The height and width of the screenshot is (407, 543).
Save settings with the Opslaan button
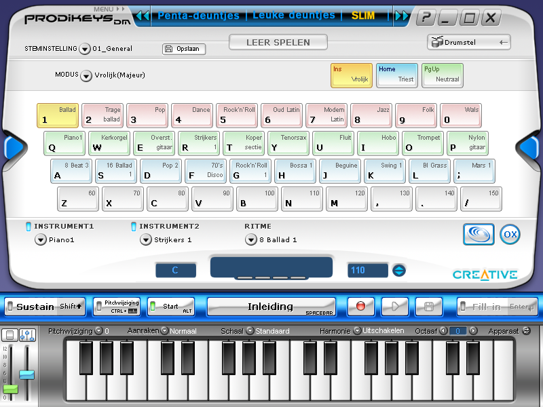click(x=184, y=49)
